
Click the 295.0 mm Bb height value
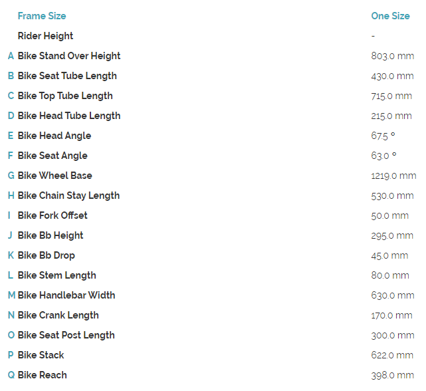coord(392,236)
